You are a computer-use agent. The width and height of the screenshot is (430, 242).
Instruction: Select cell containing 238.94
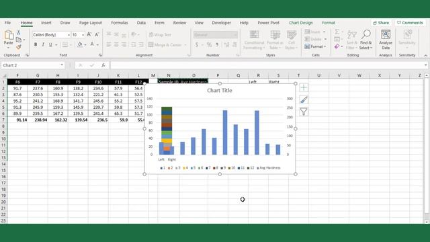point(38,120)
